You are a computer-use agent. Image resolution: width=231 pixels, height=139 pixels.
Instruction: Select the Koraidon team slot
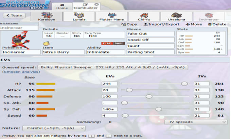[x=47, y=17]
